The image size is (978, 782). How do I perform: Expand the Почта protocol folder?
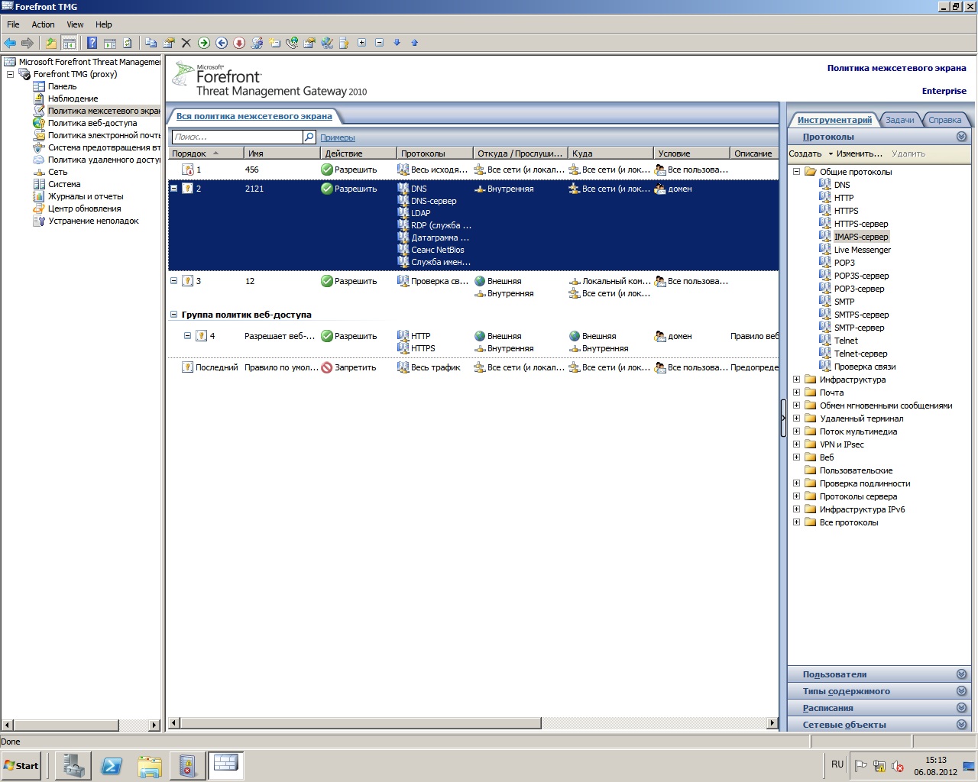[796, 393]
